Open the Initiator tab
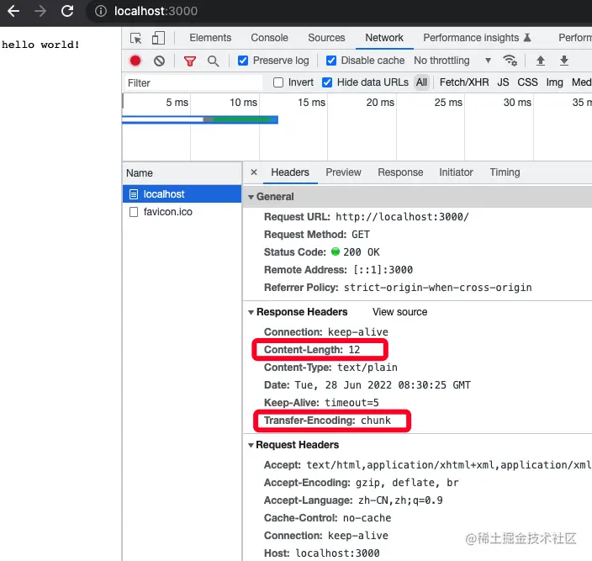The image size is (592, 561). (x=456, y=172)
